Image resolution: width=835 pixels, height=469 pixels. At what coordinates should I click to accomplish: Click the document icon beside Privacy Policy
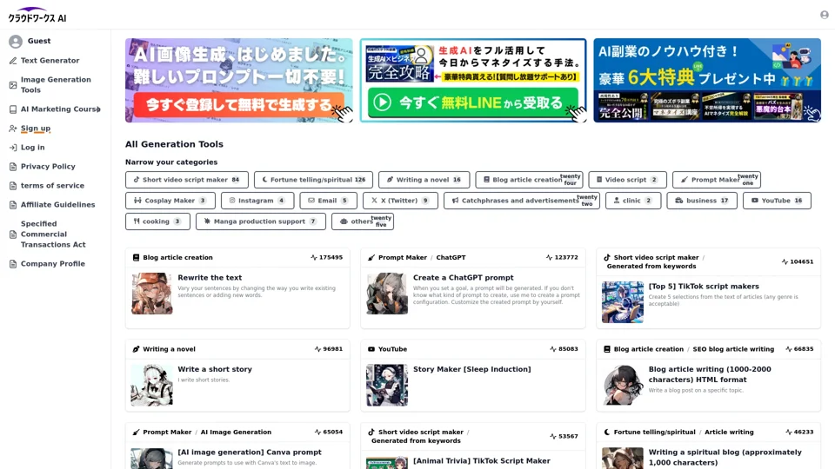coord(13,167)
